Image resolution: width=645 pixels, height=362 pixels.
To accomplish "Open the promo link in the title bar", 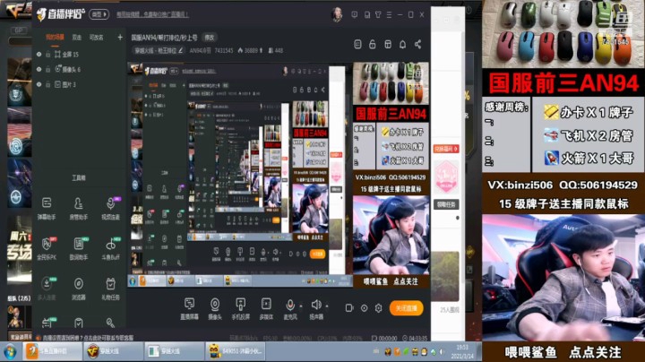I will (152, 15).
